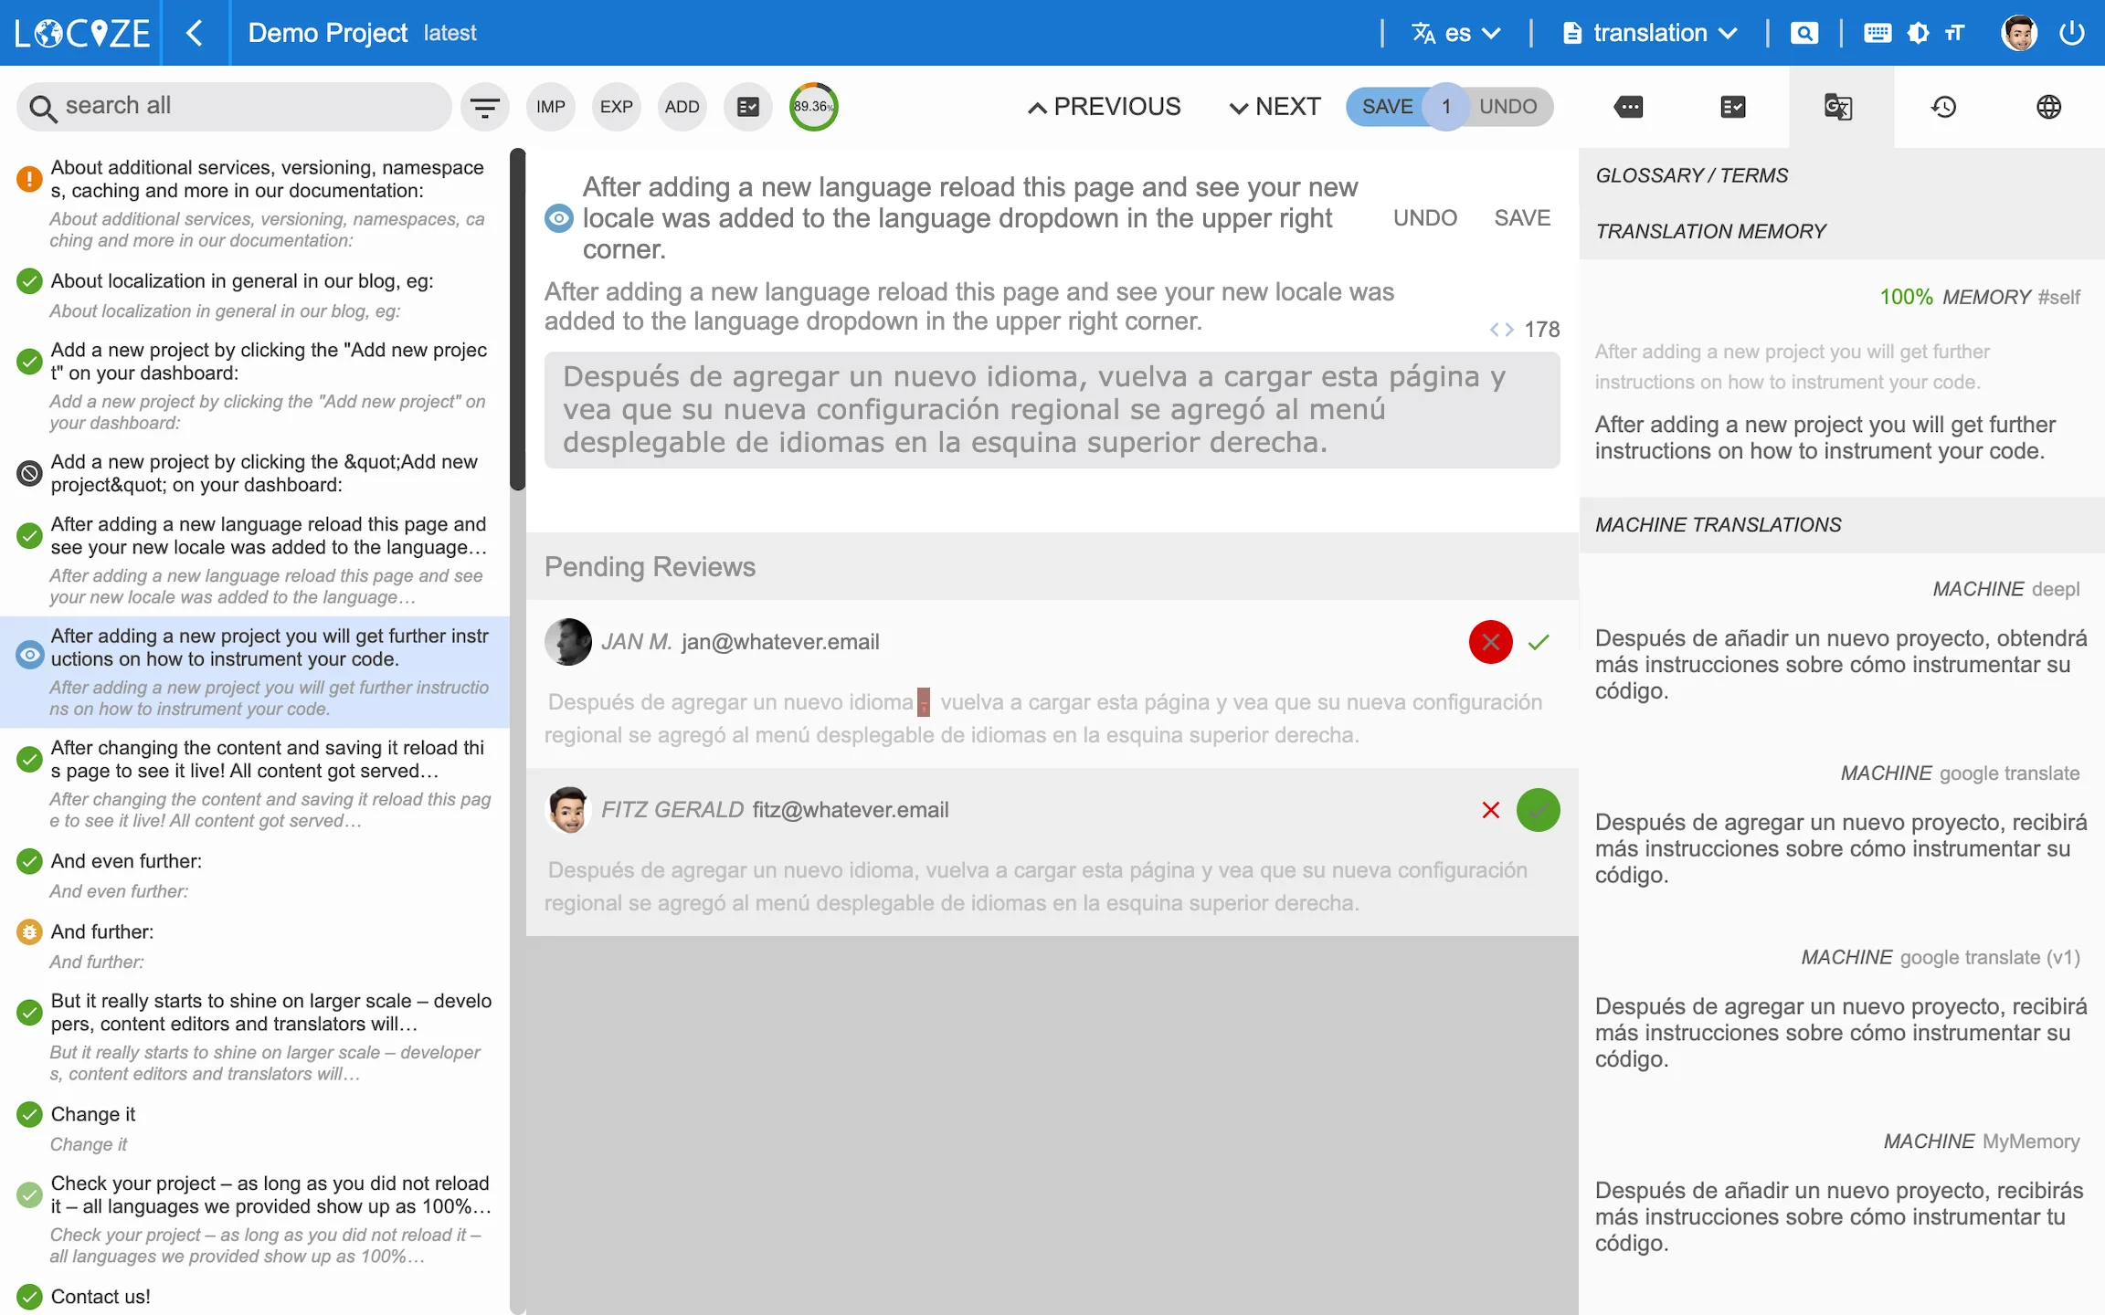This screenshot has height=1315, width=2105.
Task: Open the checklist icon next to ADD
Action: [747, 107]
